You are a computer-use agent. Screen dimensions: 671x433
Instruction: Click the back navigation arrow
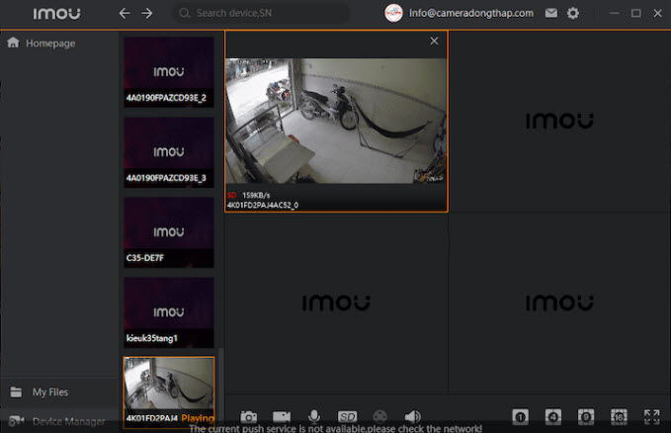[125, 14]
